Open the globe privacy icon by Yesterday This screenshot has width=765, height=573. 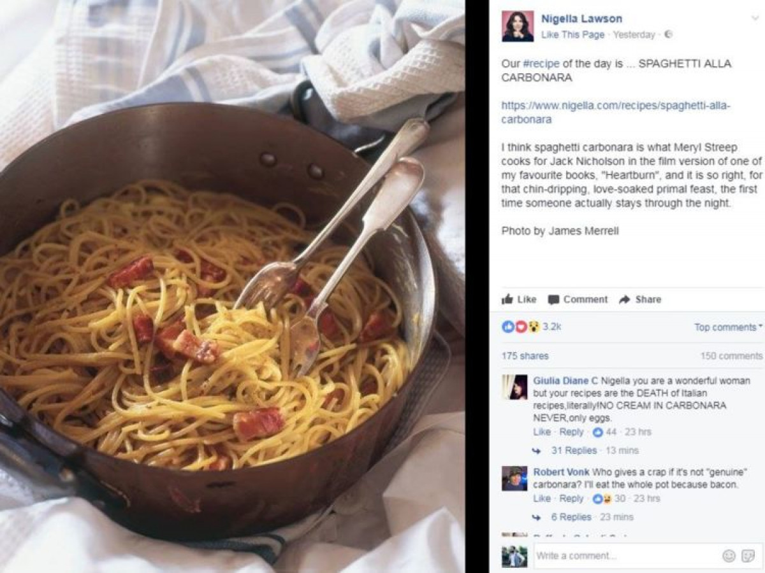[667, 35]
